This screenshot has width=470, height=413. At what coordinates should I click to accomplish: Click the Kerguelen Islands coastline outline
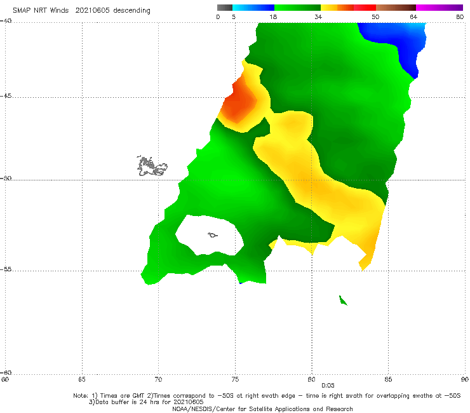coord(152,166)
